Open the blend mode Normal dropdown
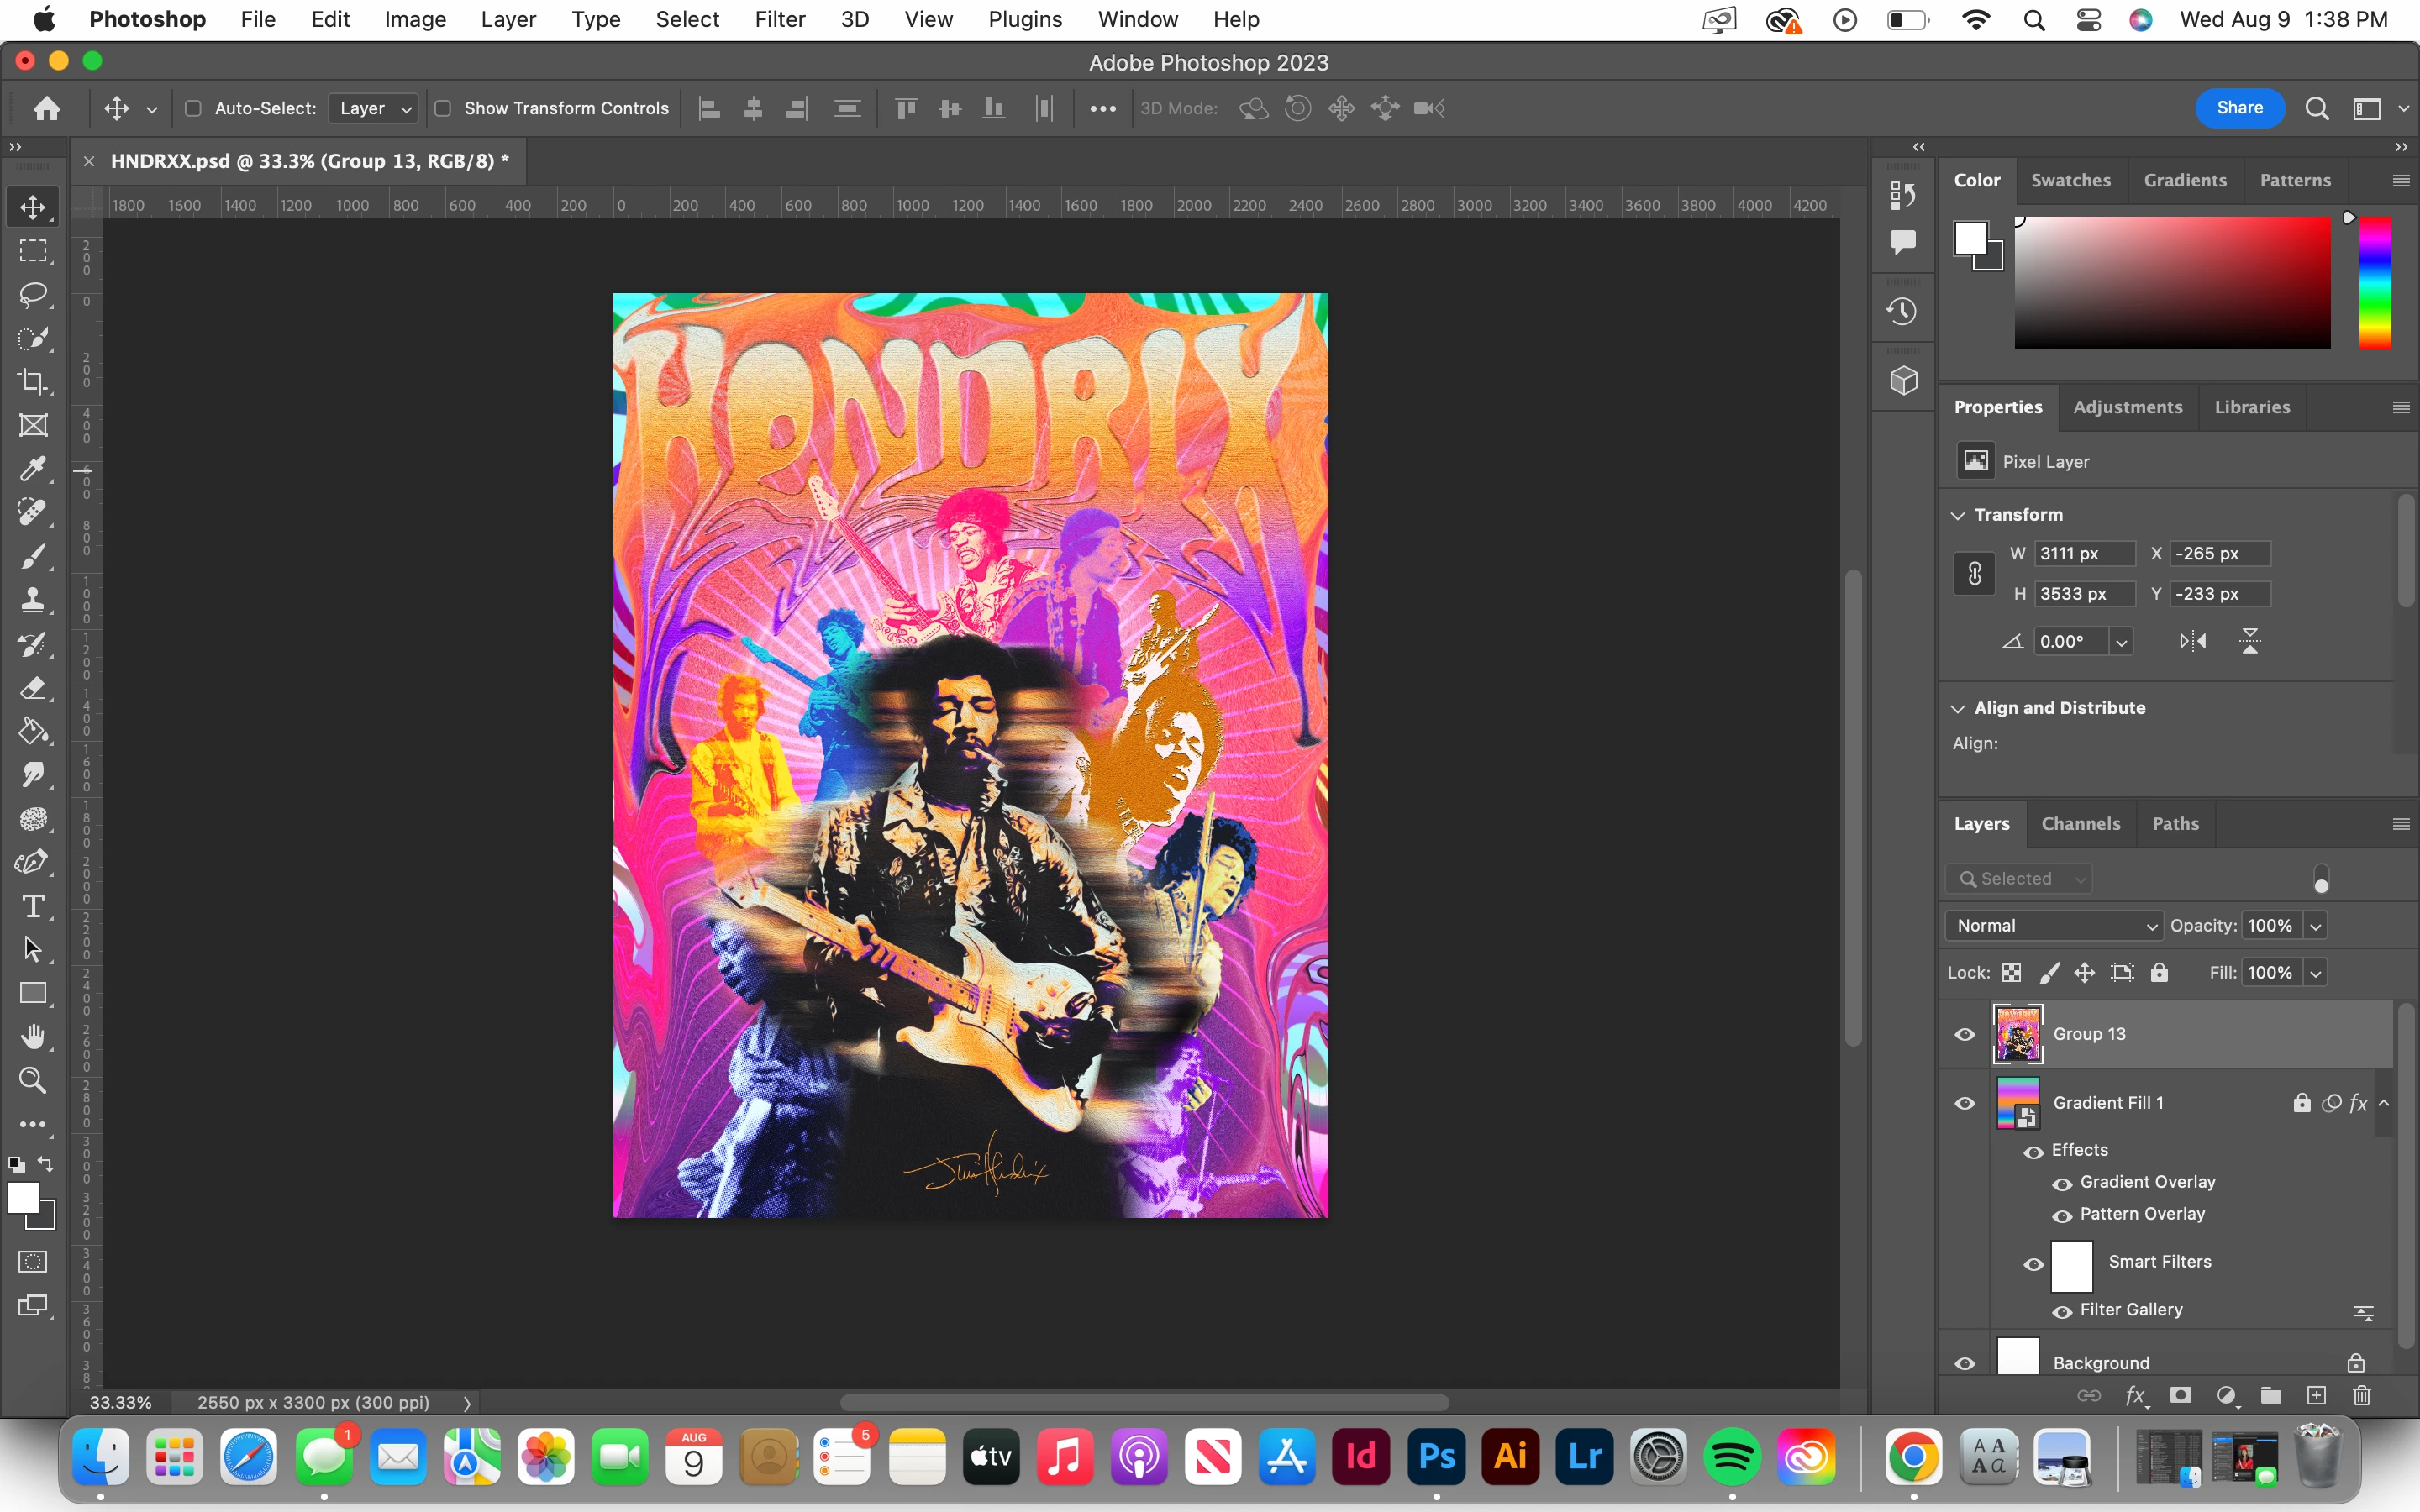Image resolution: width=2420 pixels, height=1512 pixels. point(2054,926)
